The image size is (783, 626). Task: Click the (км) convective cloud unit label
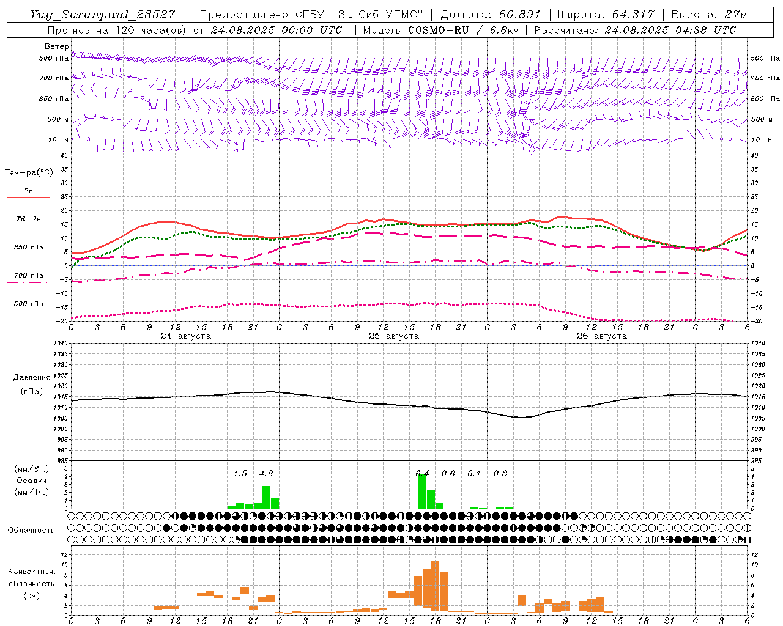[31, 595]
